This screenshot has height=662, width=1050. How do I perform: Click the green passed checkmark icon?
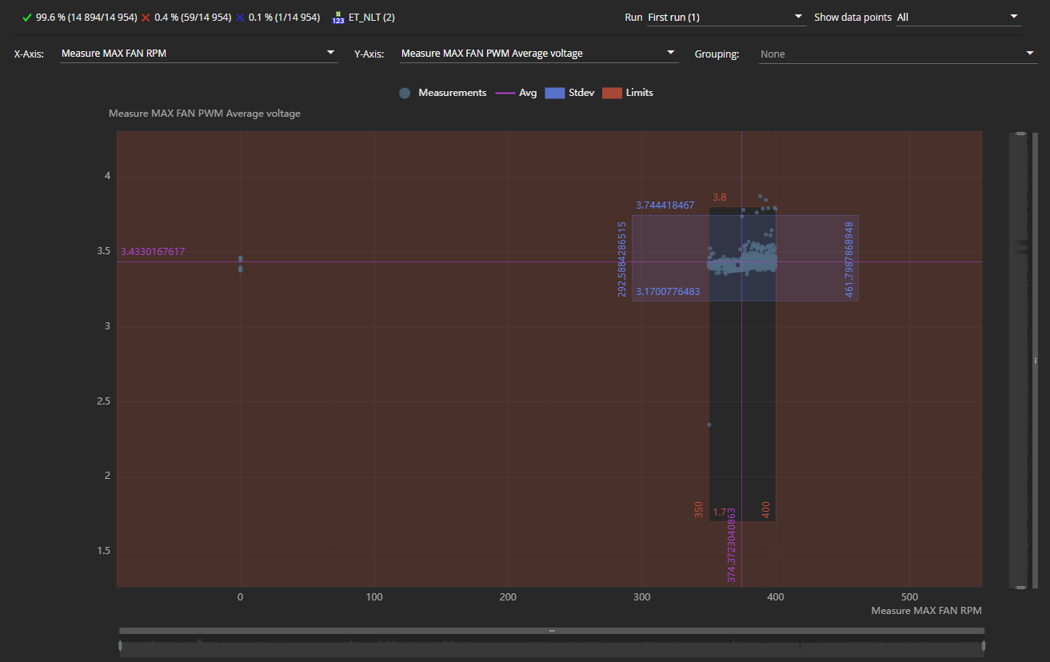pyautogui.click(x=27, y=17)
